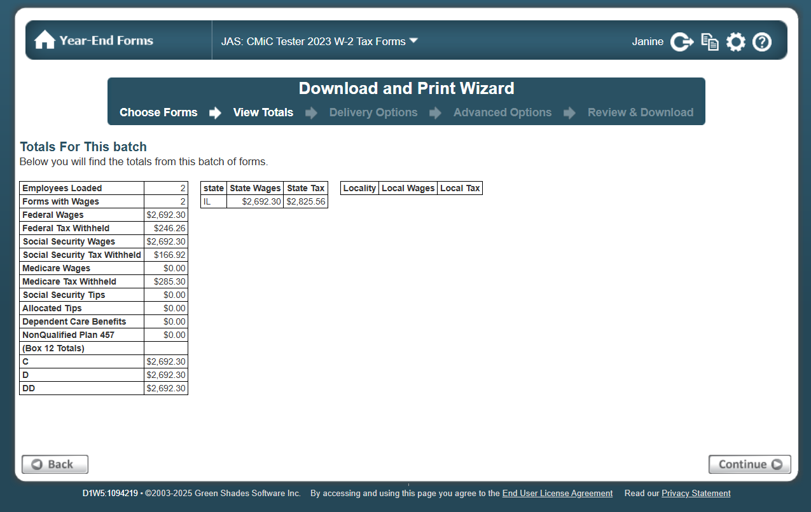Click the Box 12 DD row label
The height and width of the screenshot is (512, 811).
click(29, 388)
